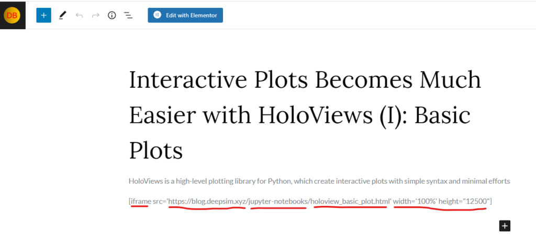Click Edit with Elementor button
The image size is (536, 245).
click(x=185, y=15)
